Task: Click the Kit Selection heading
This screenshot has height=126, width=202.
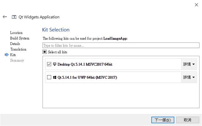Action: (56, 30)
